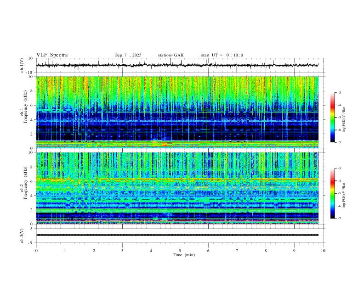This screenshot has width=364, height=281.
Task: Click the time-axis tick label "5"
Action: (x=180, y=251)
